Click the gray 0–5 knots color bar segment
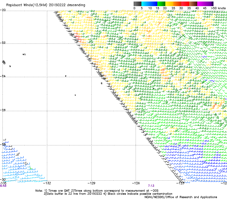227x199 pixels. [137, 4]
